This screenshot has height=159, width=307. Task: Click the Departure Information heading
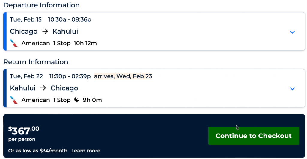pyautogui.click(x=41, y=5)
